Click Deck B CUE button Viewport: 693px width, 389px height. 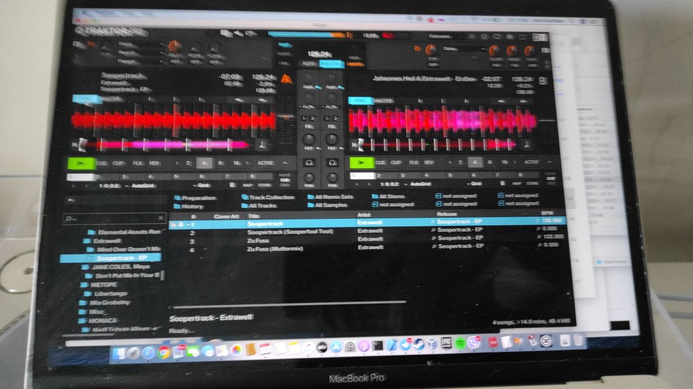pyautogui.click(x=381, y=162)
